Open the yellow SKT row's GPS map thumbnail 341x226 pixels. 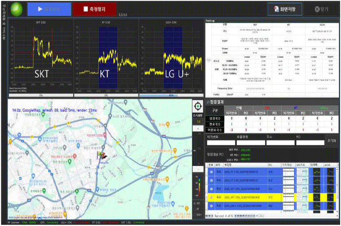pos(303,197)
